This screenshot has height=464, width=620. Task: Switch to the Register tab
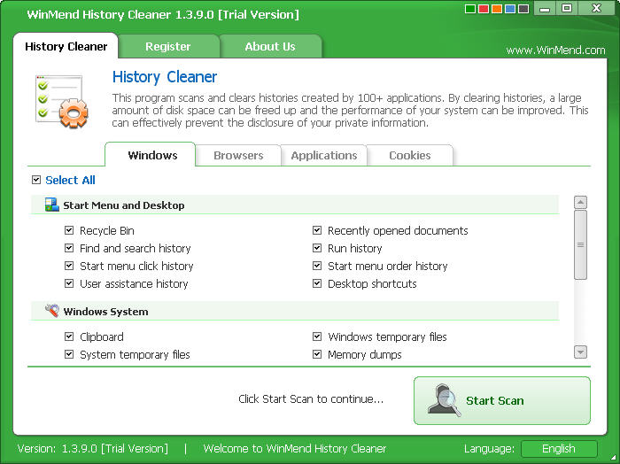[x=168, y=46]
